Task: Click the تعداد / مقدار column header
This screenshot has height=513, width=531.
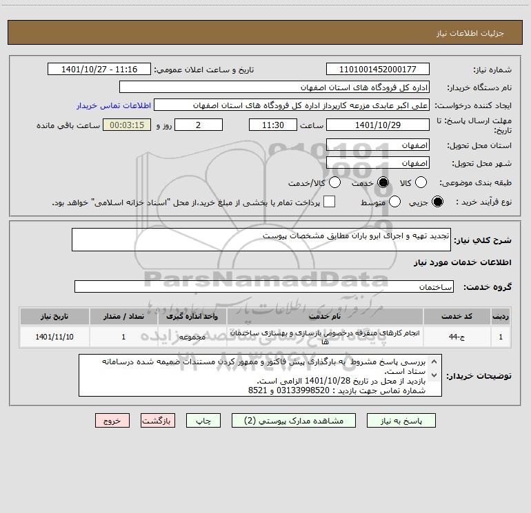Action: pyautogui.click(x=123, y=317)
